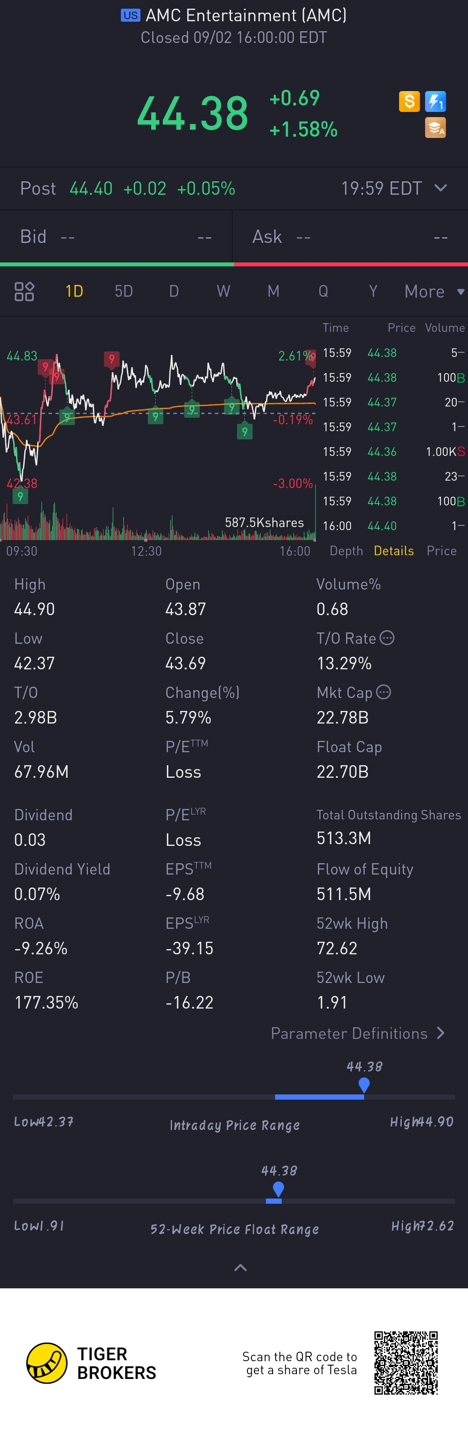Tap the 52wk High value 72.62
The image size is (468, 1438).
point(337,948)
